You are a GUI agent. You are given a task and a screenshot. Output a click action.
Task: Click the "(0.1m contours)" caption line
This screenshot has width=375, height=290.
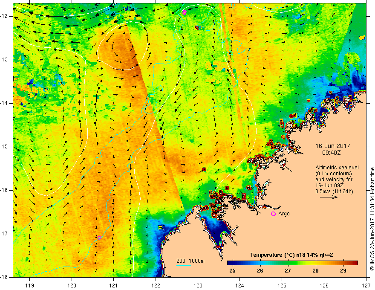coord(334,174)
